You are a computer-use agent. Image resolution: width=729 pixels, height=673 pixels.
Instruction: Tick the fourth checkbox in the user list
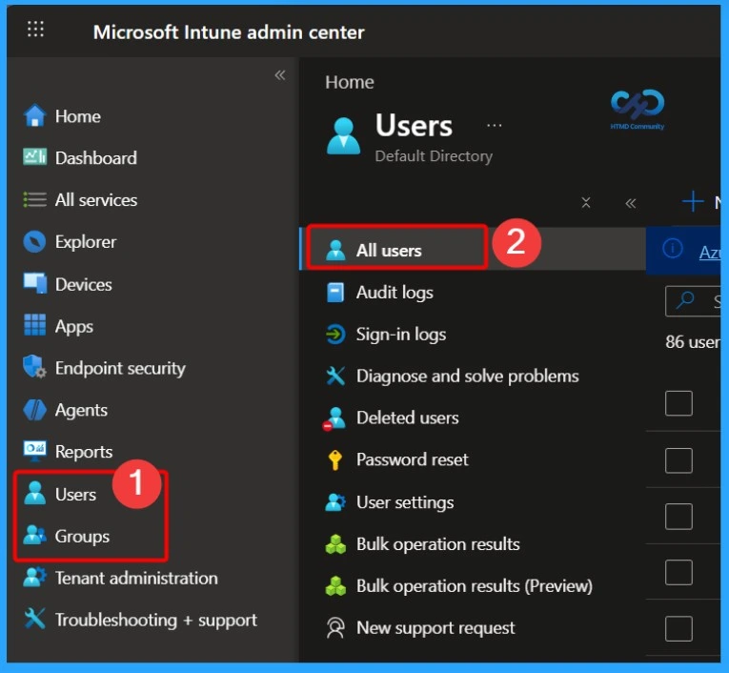pos(678,573)
